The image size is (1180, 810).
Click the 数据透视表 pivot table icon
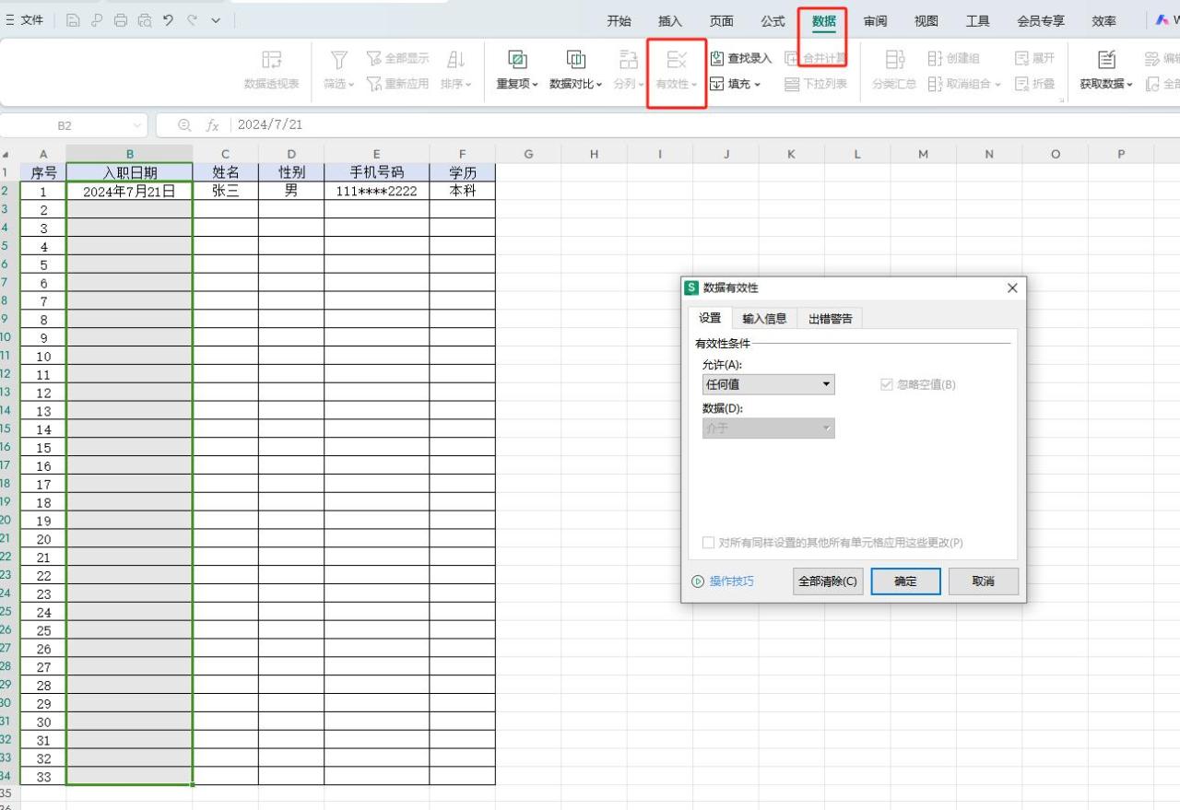click(272, 60)
